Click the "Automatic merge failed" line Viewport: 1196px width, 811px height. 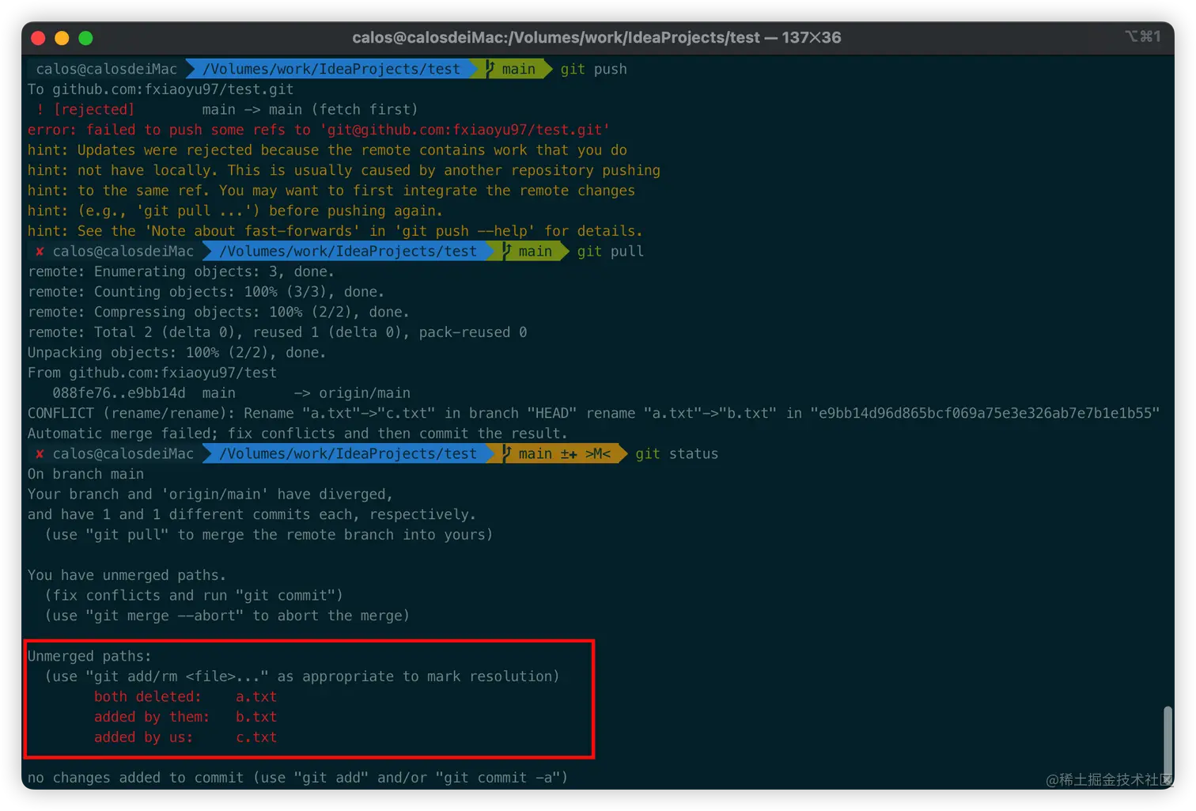coord(298,434)
